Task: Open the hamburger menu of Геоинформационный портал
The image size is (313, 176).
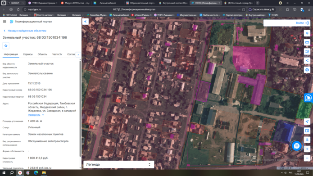Action: 5,22
